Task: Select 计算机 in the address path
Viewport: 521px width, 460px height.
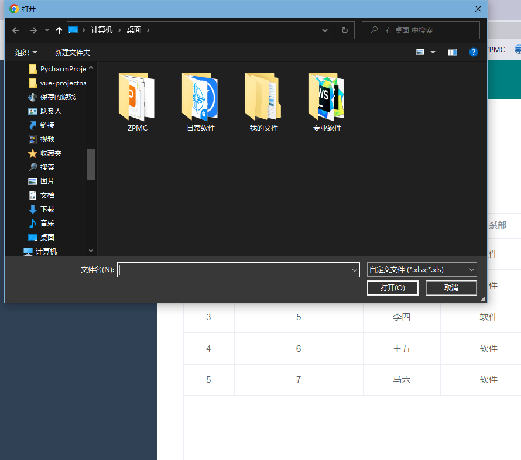Action: pos(102,30)
